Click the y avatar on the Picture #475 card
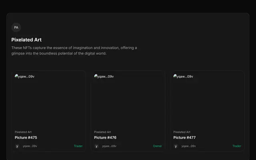Image resolution: width=256 pixels, height=160 pixels. [17, 146]
